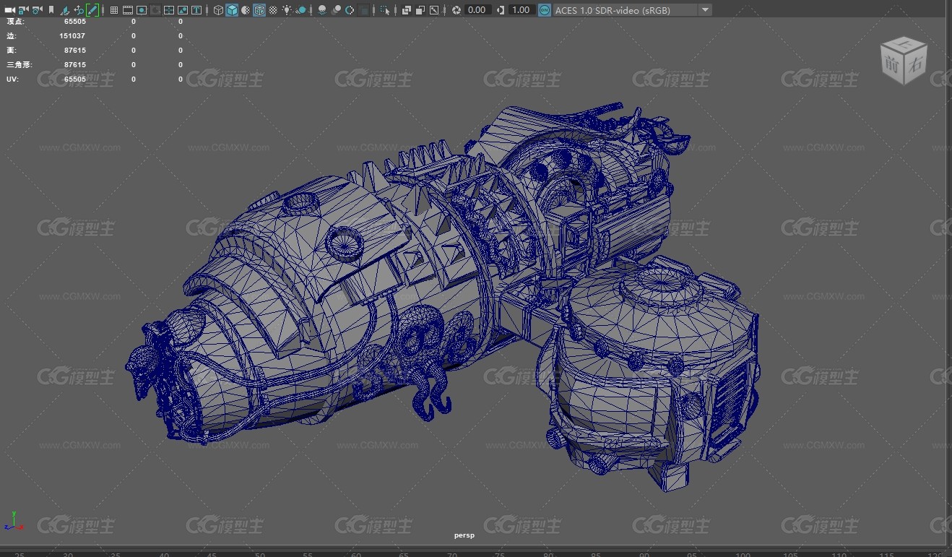Toggle the X-Ray Joints icon

point(433,10)
